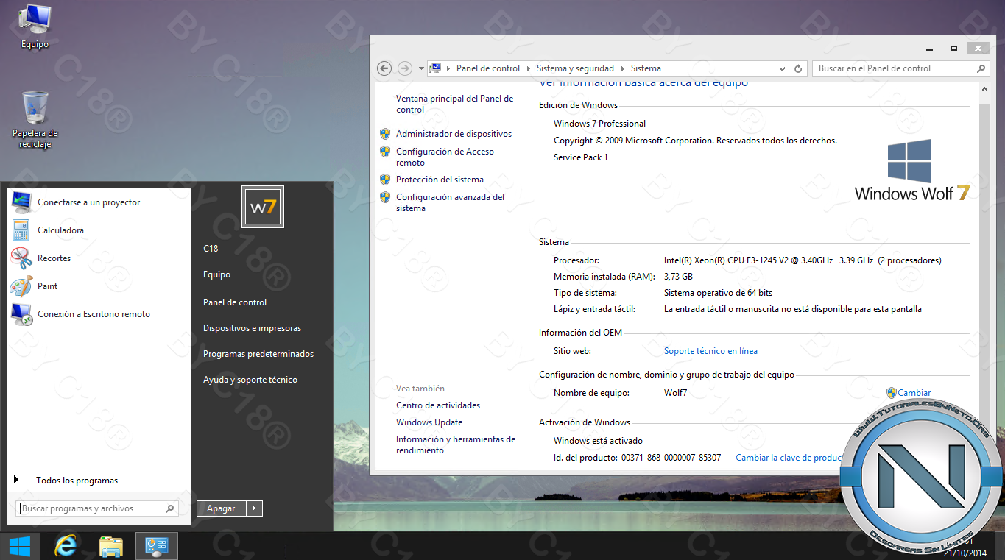Select the Papelera de reciclaje icon
This screenshot has width=1005, height=560.
tap(35, 119)
